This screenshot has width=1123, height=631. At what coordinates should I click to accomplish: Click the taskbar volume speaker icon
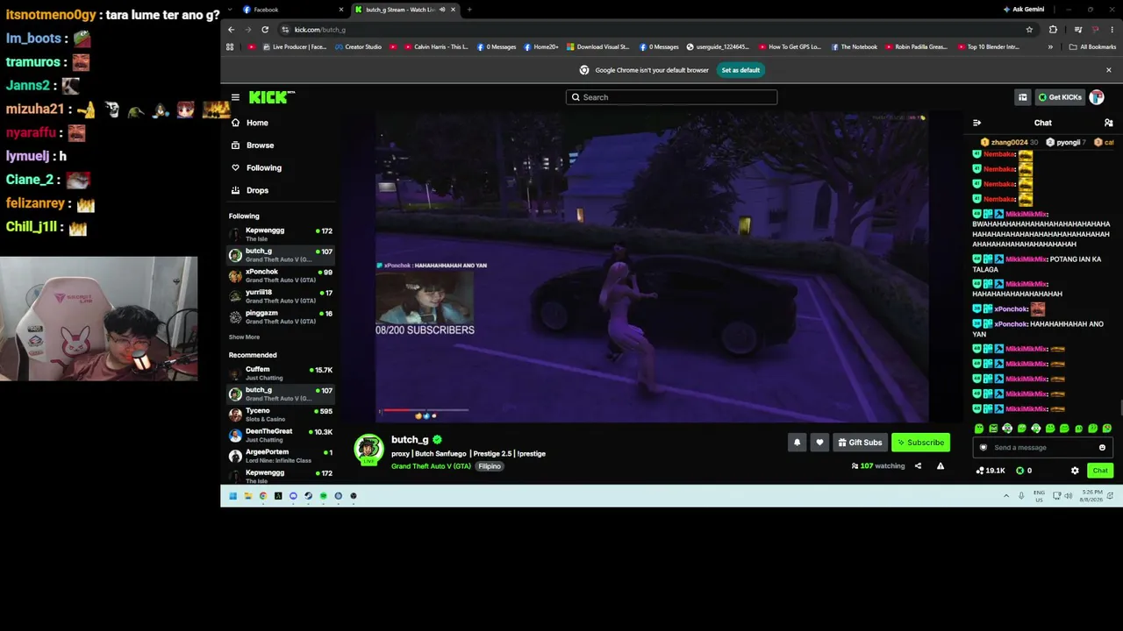coord(1069,496)
